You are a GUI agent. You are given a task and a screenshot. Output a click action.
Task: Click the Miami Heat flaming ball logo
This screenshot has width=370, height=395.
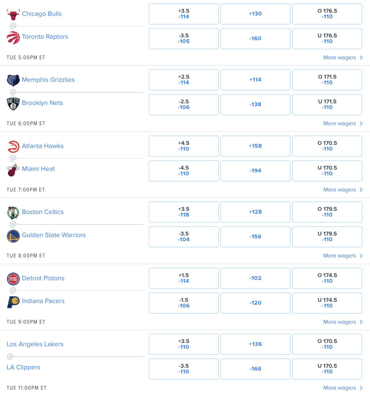13,170
